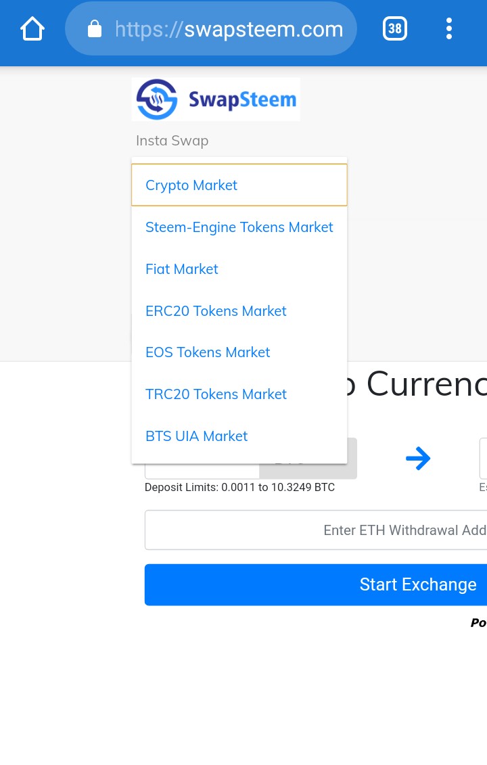The width and height of the screenshot is (487, 765).
Task: Select TRC20 Tokens Market item
Action: 239,394
